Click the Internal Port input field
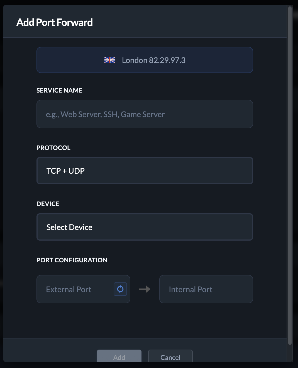The image size is (298, 368). coord(206,289)
